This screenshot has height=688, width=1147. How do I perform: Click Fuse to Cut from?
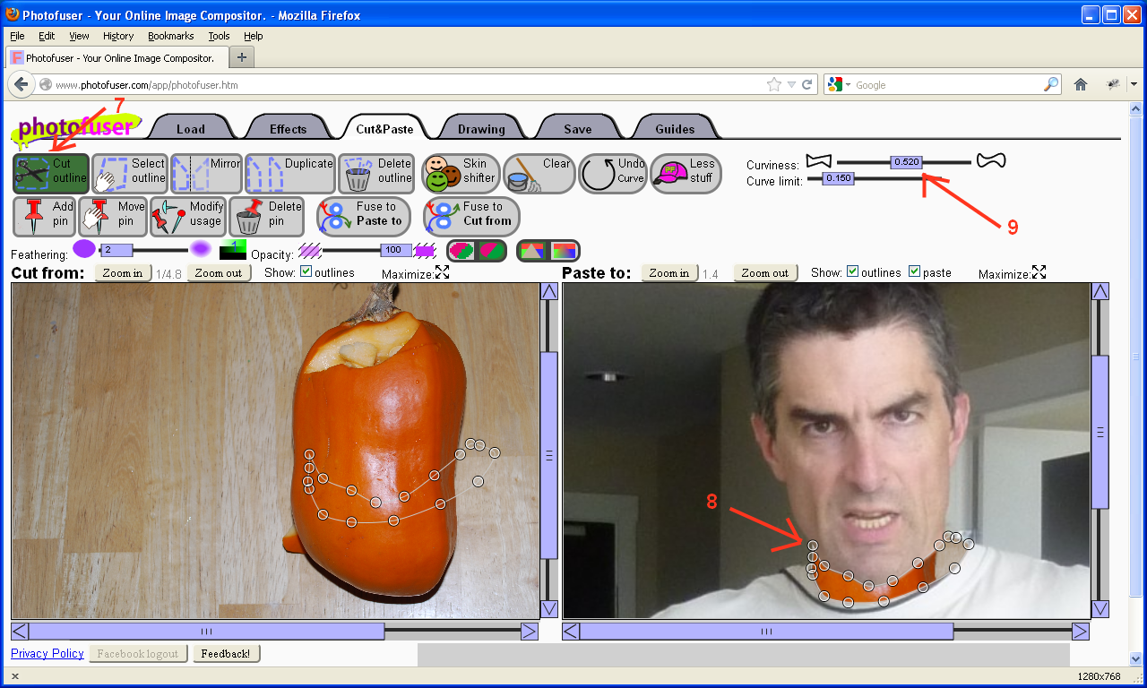click(471, 216)
